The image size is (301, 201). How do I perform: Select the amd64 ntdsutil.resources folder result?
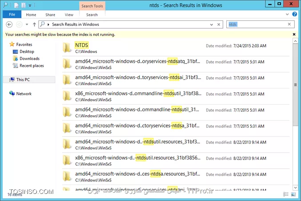point(176,145)
